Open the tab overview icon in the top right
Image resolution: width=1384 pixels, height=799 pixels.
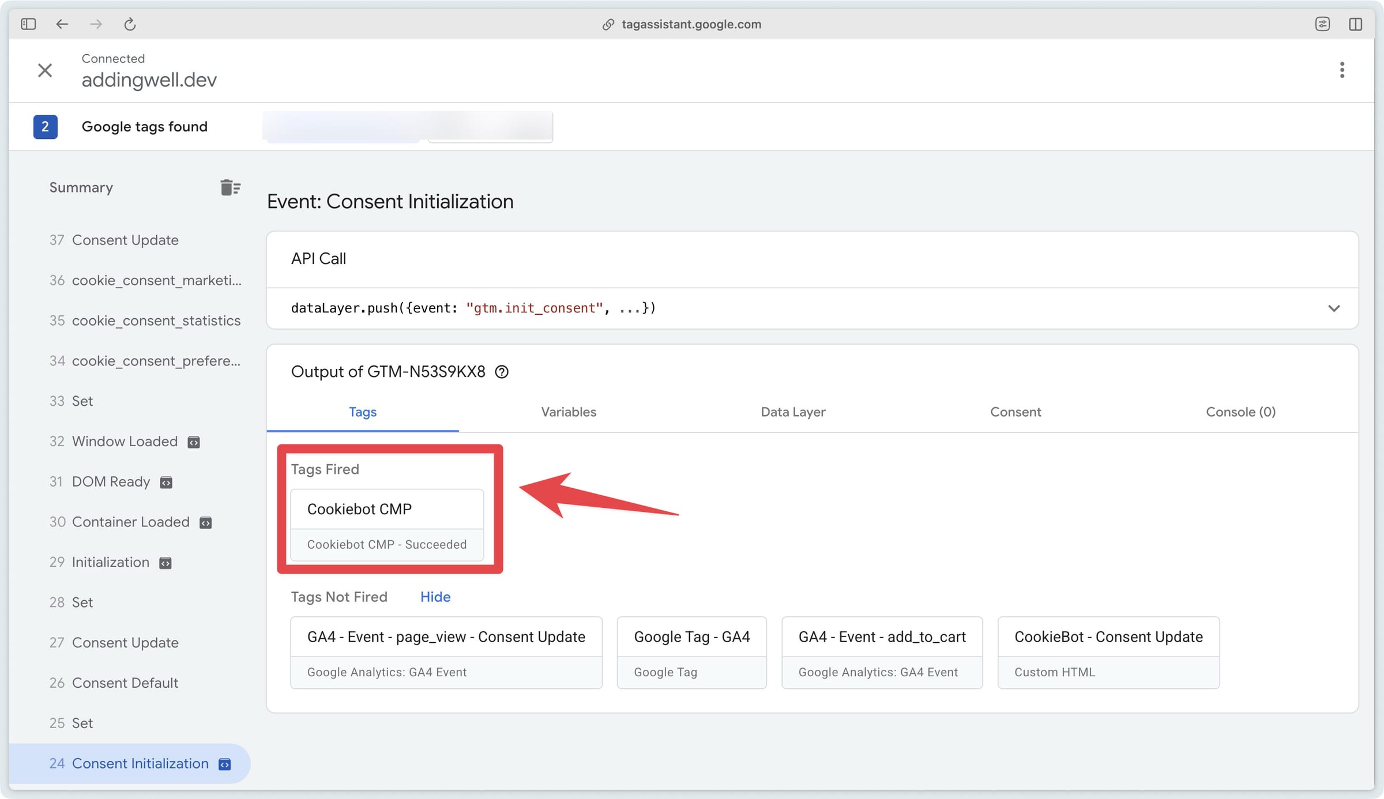1356,24
